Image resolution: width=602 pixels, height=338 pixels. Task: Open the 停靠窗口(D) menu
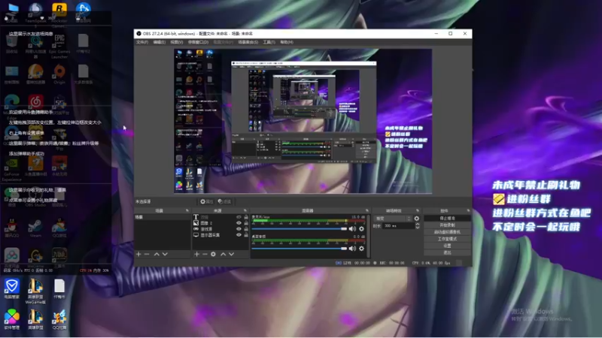point(198,42)
